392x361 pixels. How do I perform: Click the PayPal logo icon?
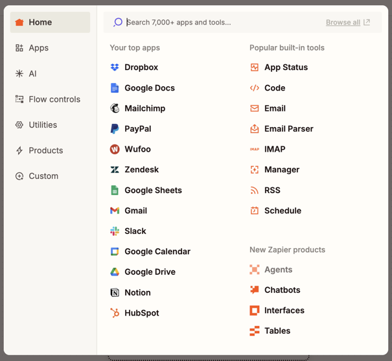click(115, 129)
